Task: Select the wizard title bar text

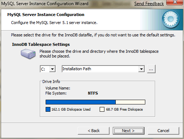Action: tap(45, 4)
